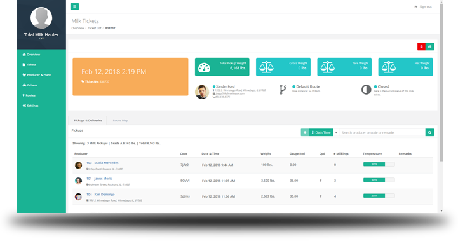Click the page vertical scrollbar
The width and height of the screenshot is (458, 241).
[441, 82]
